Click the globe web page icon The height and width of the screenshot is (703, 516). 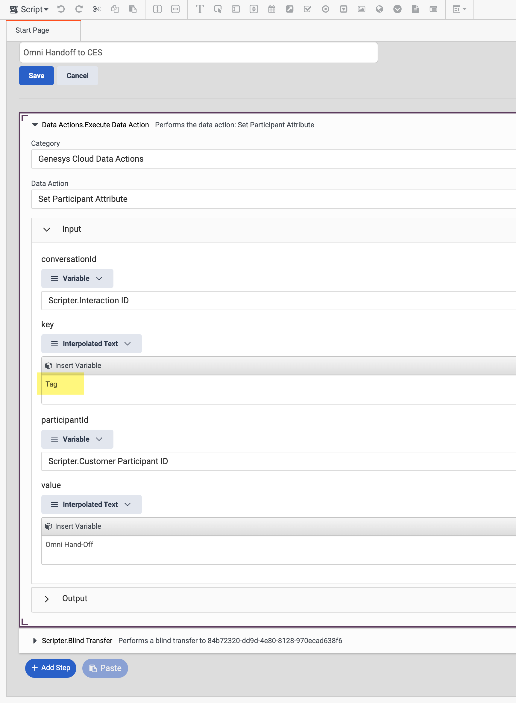tap(380, 9)
